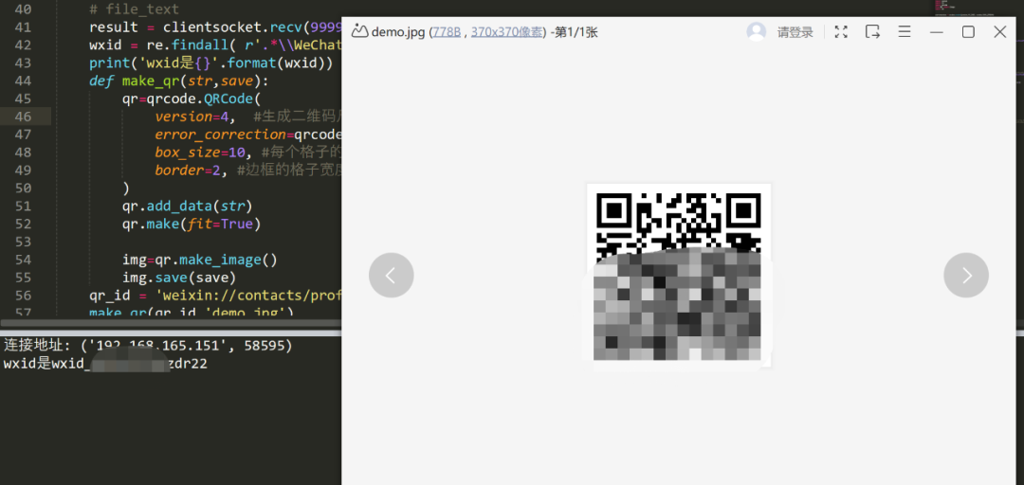Image resolution: width=1024 pixels, height=485 pixels.
Task: Click the 'wxid是wxid_' output line in the console
Action: tap(105, 364)
